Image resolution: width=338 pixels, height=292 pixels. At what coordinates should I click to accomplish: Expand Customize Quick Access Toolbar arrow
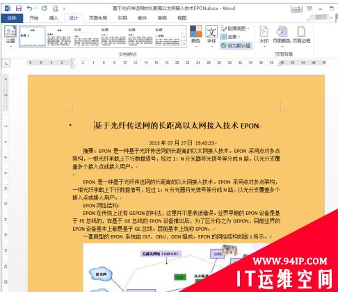[x=64, y=9]
